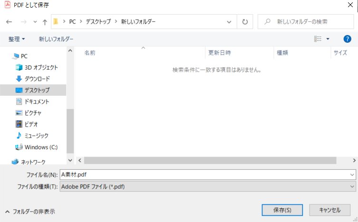The image size is (358, 222).
Task: Click the horizontal scrollbar in file list
Action: pos(214,160)
